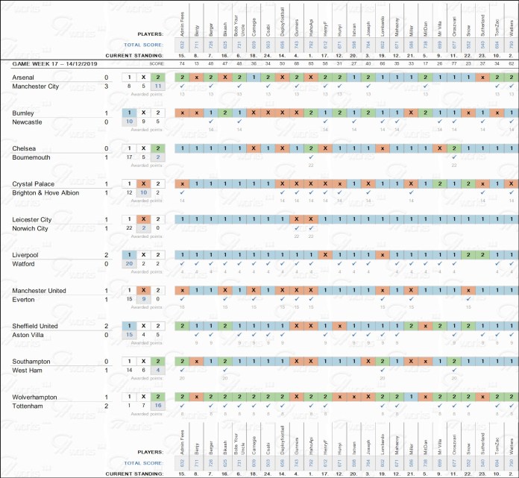Select the green '2' outcome box for Arsenal match
The width and height of the screenshot is (519, 478).
coord(157,77)
